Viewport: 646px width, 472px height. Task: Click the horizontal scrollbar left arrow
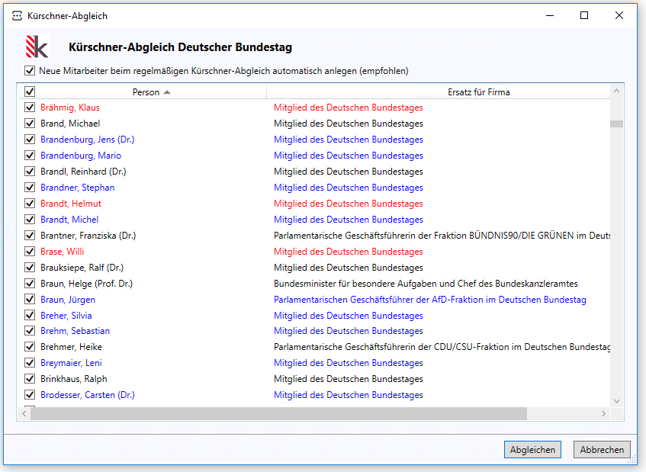click(x=24, y=413)
